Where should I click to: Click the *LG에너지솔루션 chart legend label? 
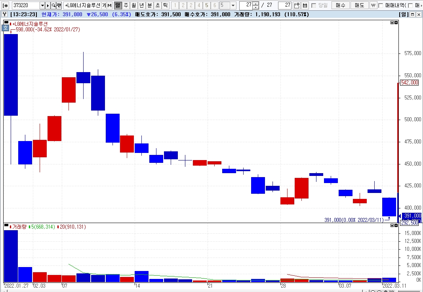pos(30,24)
